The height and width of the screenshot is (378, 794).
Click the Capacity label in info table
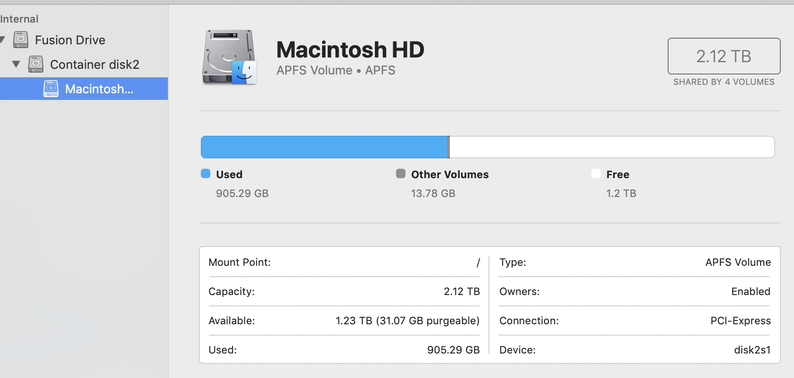(232, 291)
